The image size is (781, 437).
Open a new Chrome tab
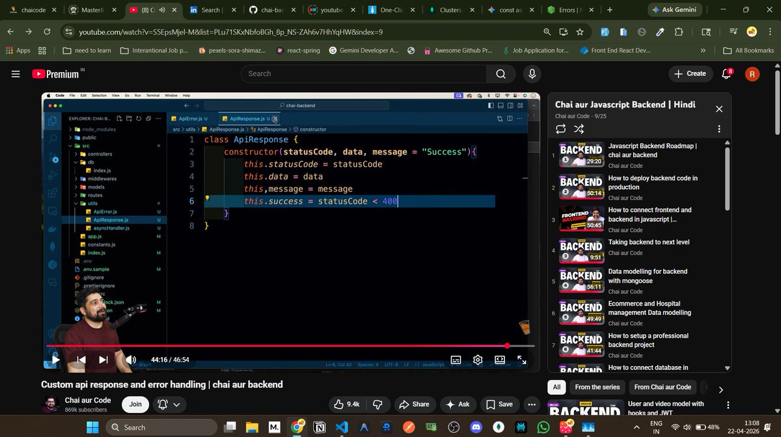610,10
